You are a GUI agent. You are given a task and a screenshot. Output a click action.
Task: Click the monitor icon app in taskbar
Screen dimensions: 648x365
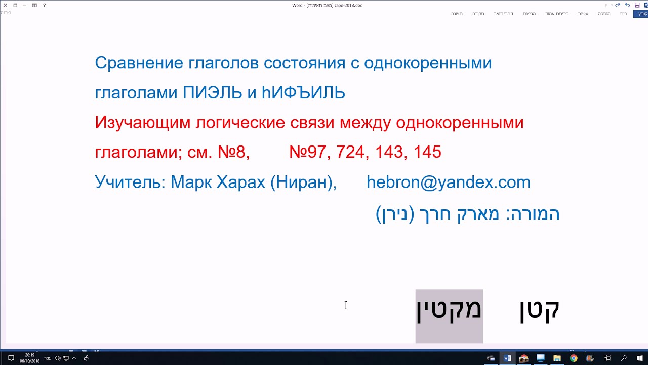click(x=541, y=358)
